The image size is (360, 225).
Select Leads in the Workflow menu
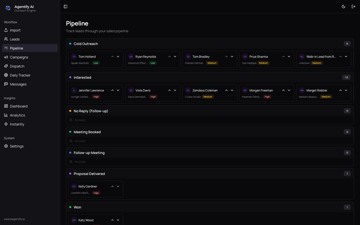pos(15,39)
